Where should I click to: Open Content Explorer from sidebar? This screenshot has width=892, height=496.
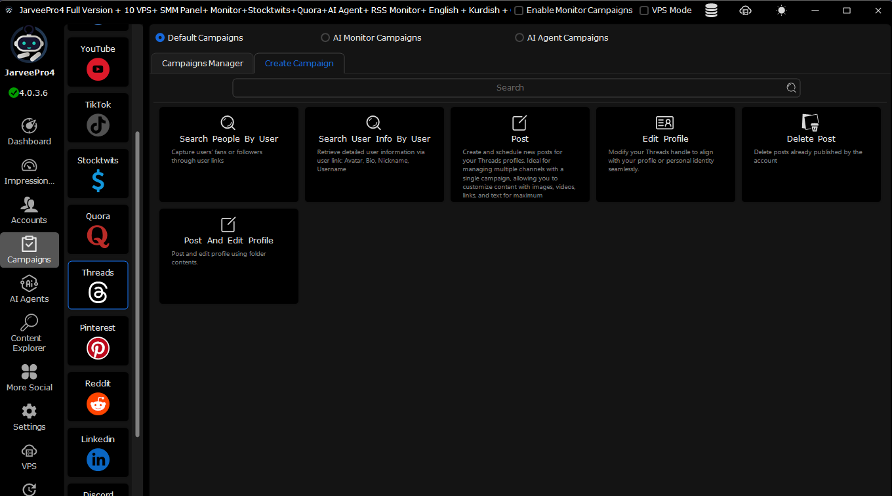(x=29, y=333)
